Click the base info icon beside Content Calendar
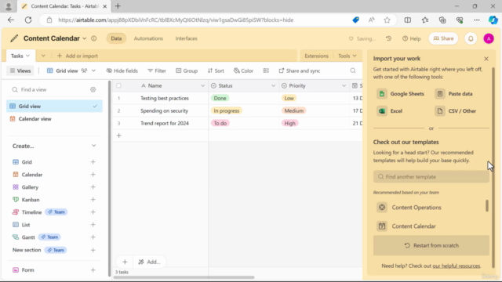502x282 pixels. (x=94, y=38)
